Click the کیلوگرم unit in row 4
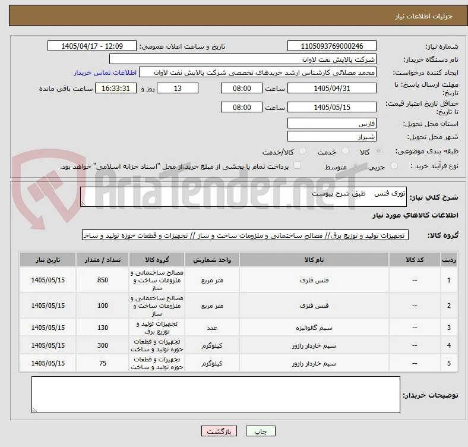Image resolution: width=468 pixels, height=447 pixels. tap(212, 345)
